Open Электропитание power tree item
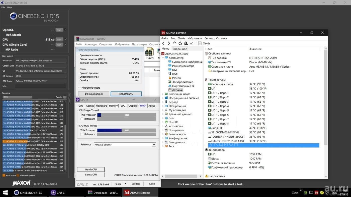Screen dimensions: 351x197 181,82
